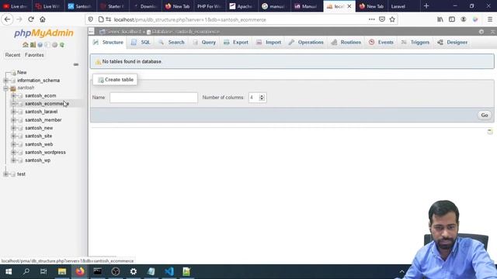The height and width of the screenshot is (279, 497).
Task: Switch to the PHP For Windows browser tab
Action: pyautogui.click(x=209, y=6)
